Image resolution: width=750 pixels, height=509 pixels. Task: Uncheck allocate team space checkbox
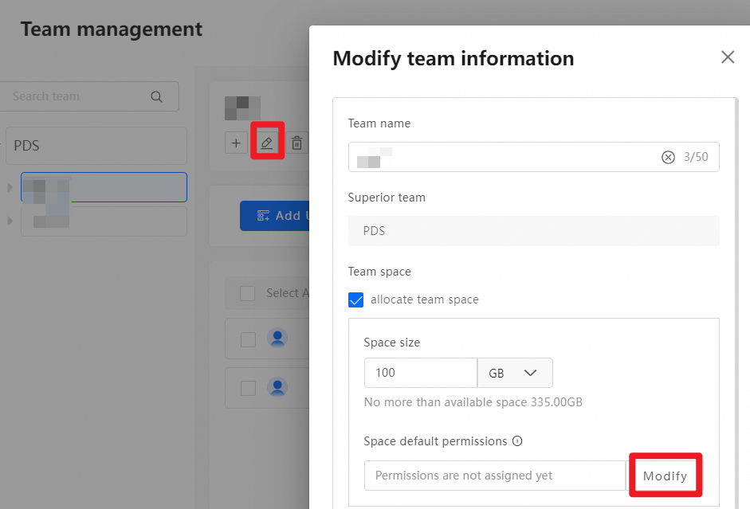pos(356,300)
